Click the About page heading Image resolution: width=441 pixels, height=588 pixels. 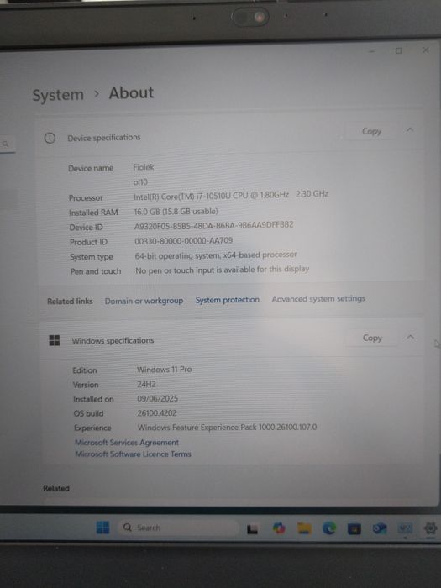tap(131, 93)
